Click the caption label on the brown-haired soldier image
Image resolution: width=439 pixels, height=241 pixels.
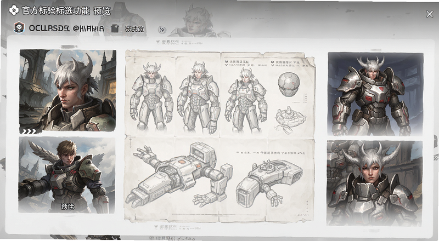[67, 206]
